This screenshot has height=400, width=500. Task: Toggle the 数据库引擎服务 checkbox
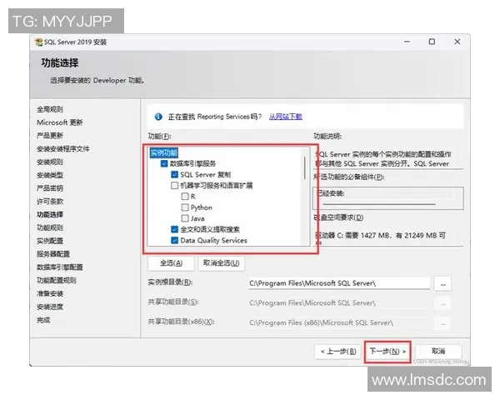pos(164,163)
